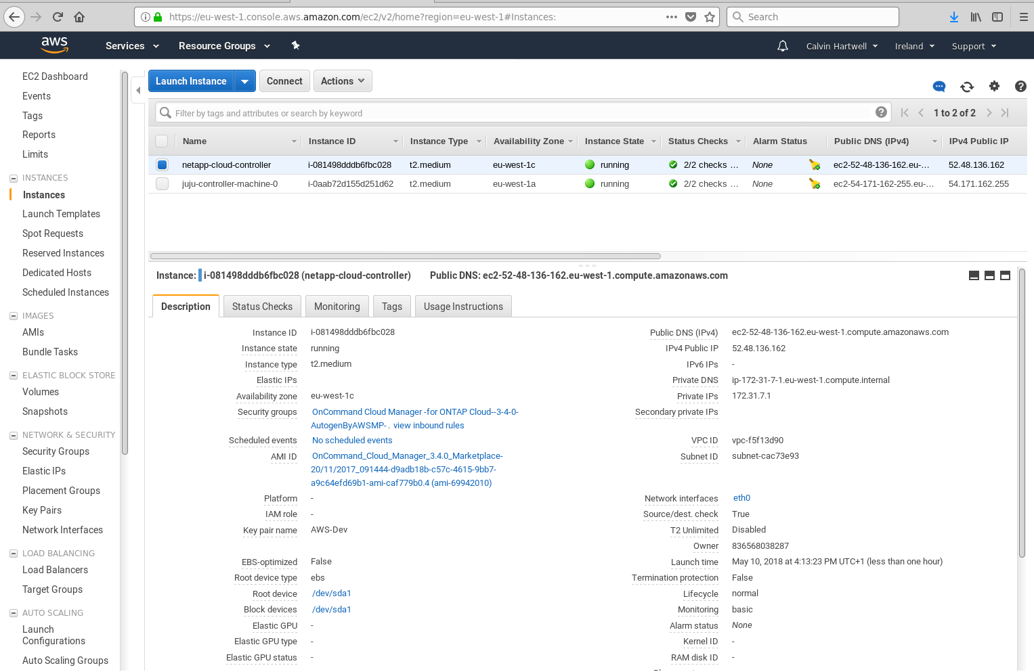Open the No scheduled events link
Image resolution: width=1034 pixels, height=672 pixels.
click(x=352, y=441)
